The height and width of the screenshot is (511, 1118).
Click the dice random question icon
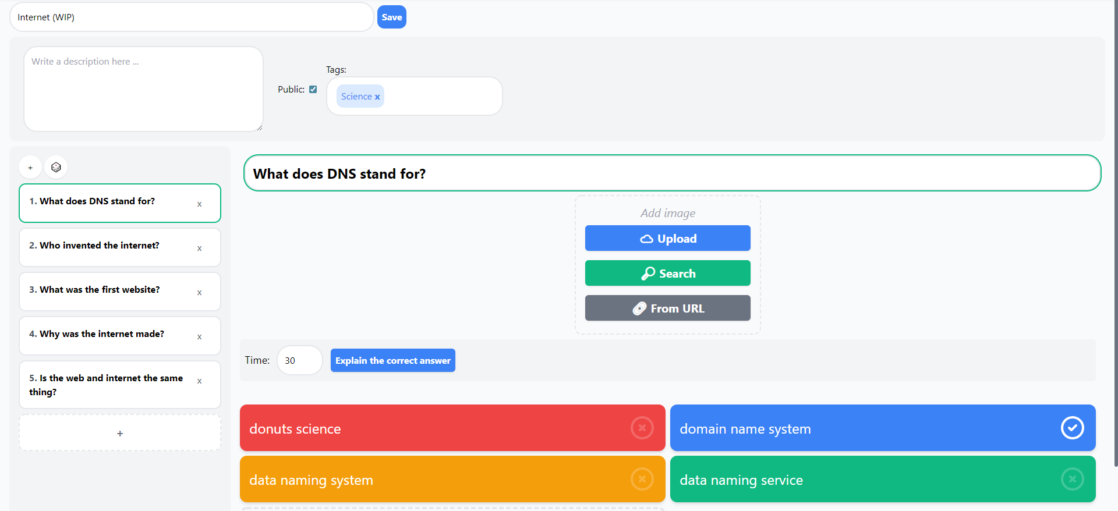56,168
